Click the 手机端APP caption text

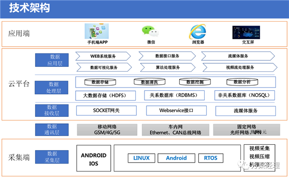[97, 42]
